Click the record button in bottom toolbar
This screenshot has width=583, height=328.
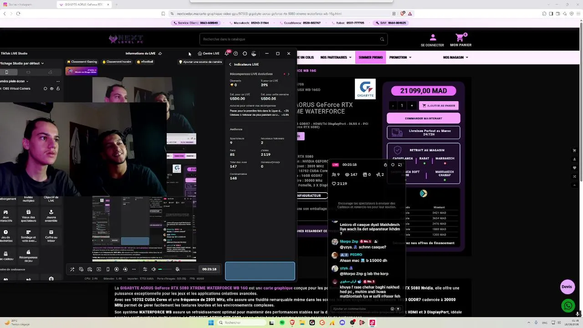click(117, 269)
